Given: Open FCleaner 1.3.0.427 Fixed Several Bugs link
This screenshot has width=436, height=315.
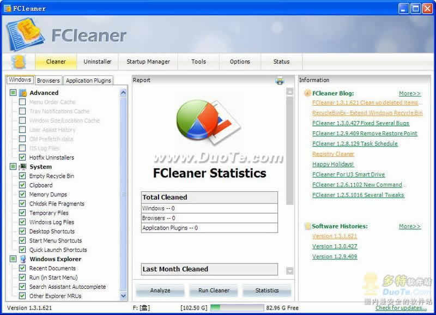Looking at the screenshot, I should click(x=361, y=123).
